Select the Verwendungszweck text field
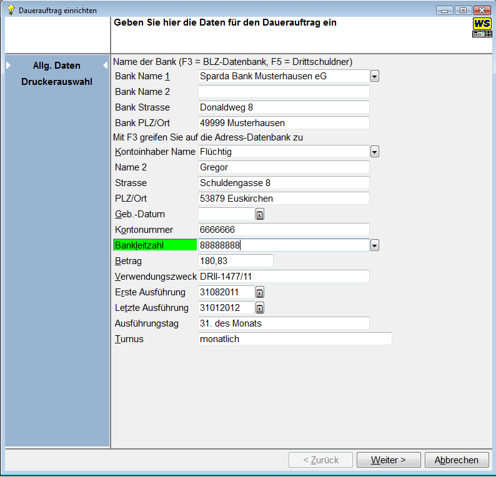Image resolution: width=496 pixels, height=477 pixels. 284,277
